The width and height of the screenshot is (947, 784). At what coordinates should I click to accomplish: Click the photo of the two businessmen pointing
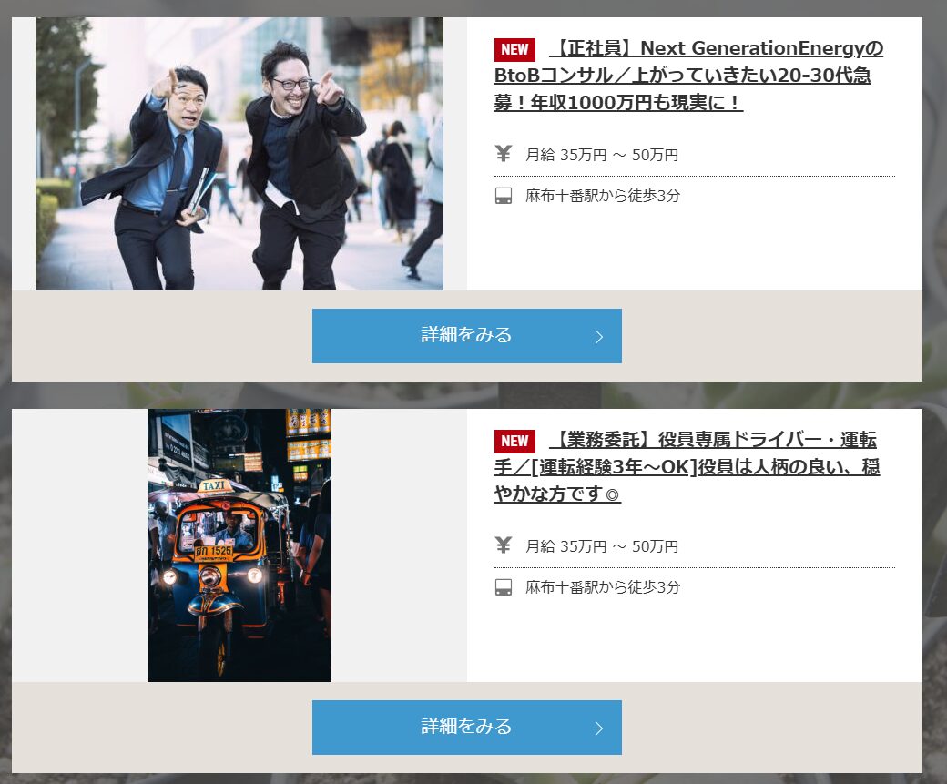(x=239, y=153)
